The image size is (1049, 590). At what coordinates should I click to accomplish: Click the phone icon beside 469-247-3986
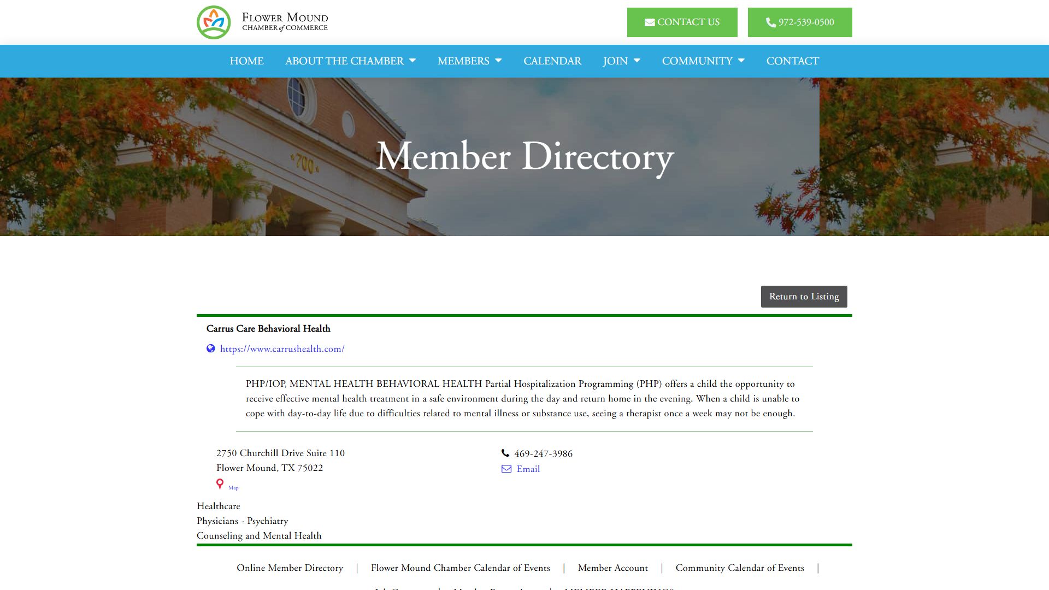pos(505,453)
